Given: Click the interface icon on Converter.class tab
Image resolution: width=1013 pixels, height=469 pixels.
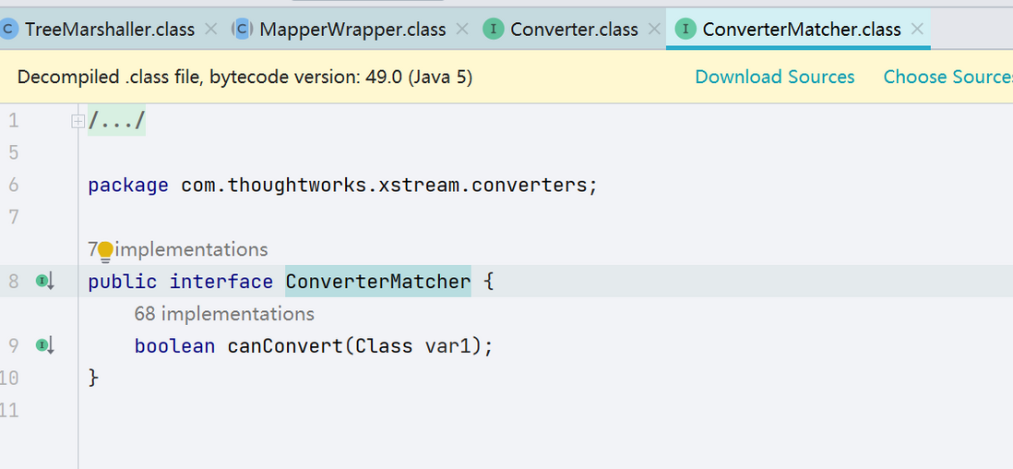Looking at the screenshot, I should click(494, 30).
